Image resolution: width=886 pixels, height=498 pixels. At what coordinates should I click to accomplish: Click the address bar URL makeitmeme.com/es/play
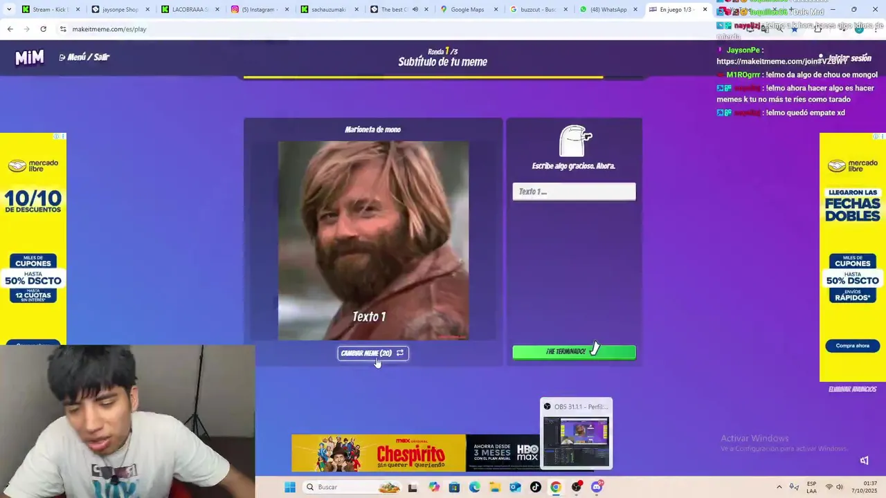[109, 29]
